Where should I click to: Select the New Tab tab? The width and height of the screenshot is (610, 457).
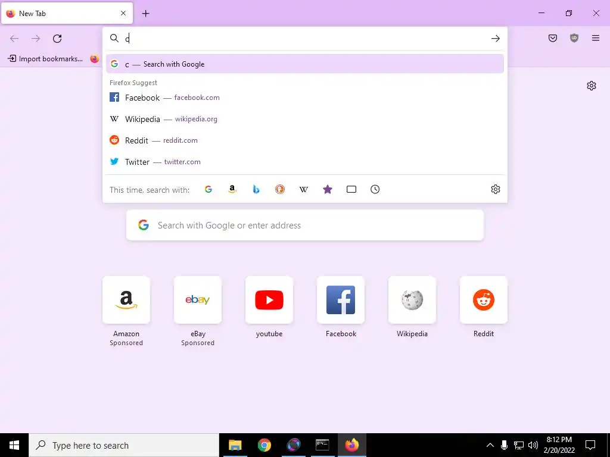(x=67, y=13)
